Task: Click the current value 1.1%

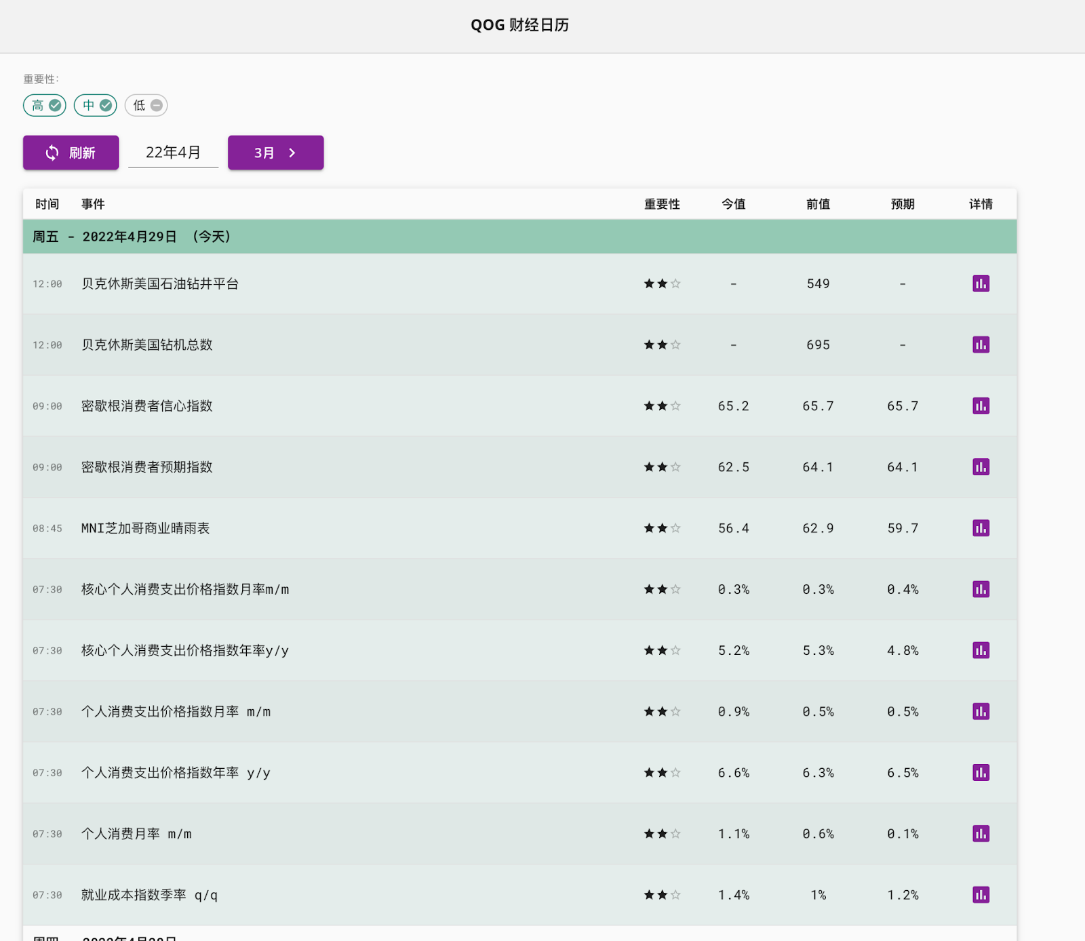Action: [733, 833]
